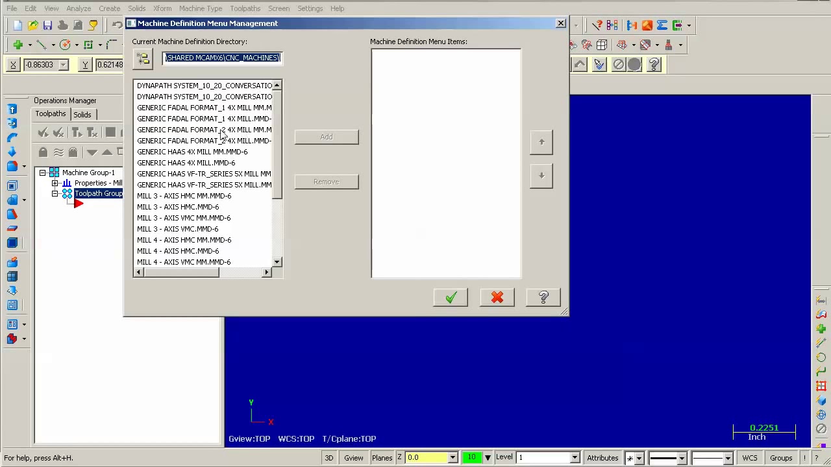Viewport: 831px width, 467px height.
Task: Open the Machine Type menu
Action: tap(201, 8)
